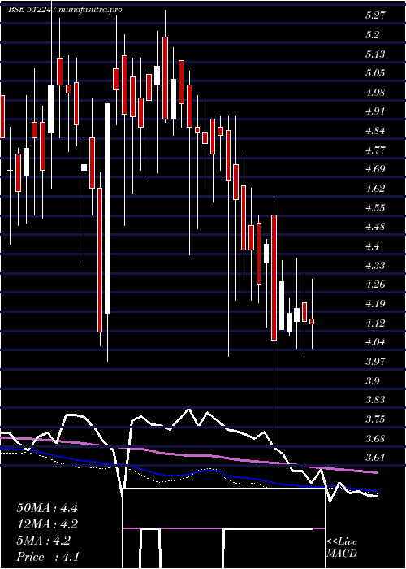Pick the 4.84 price axis label
The width and height of the screenshot is (406, 569).
375,131
